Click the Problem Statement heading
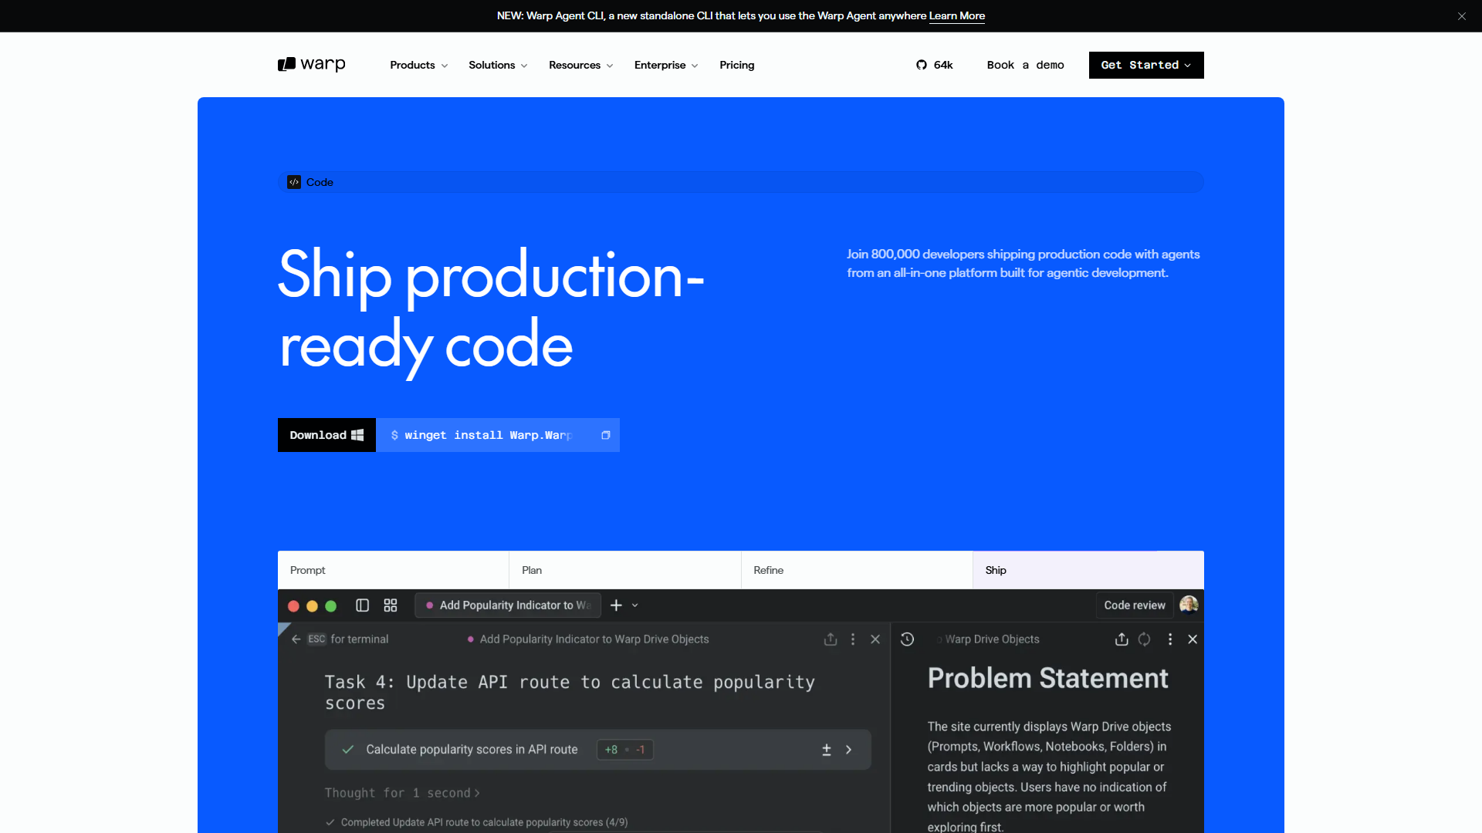Image resolution: width=1482 pixels, height=833 pixels. tap(1047, 678)
